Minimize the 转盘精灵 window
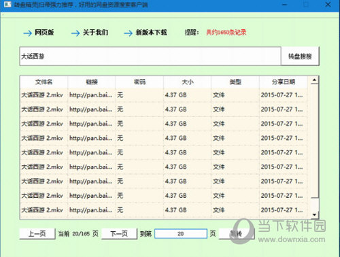This screenshot has height=257, width=340. [285, 5]
